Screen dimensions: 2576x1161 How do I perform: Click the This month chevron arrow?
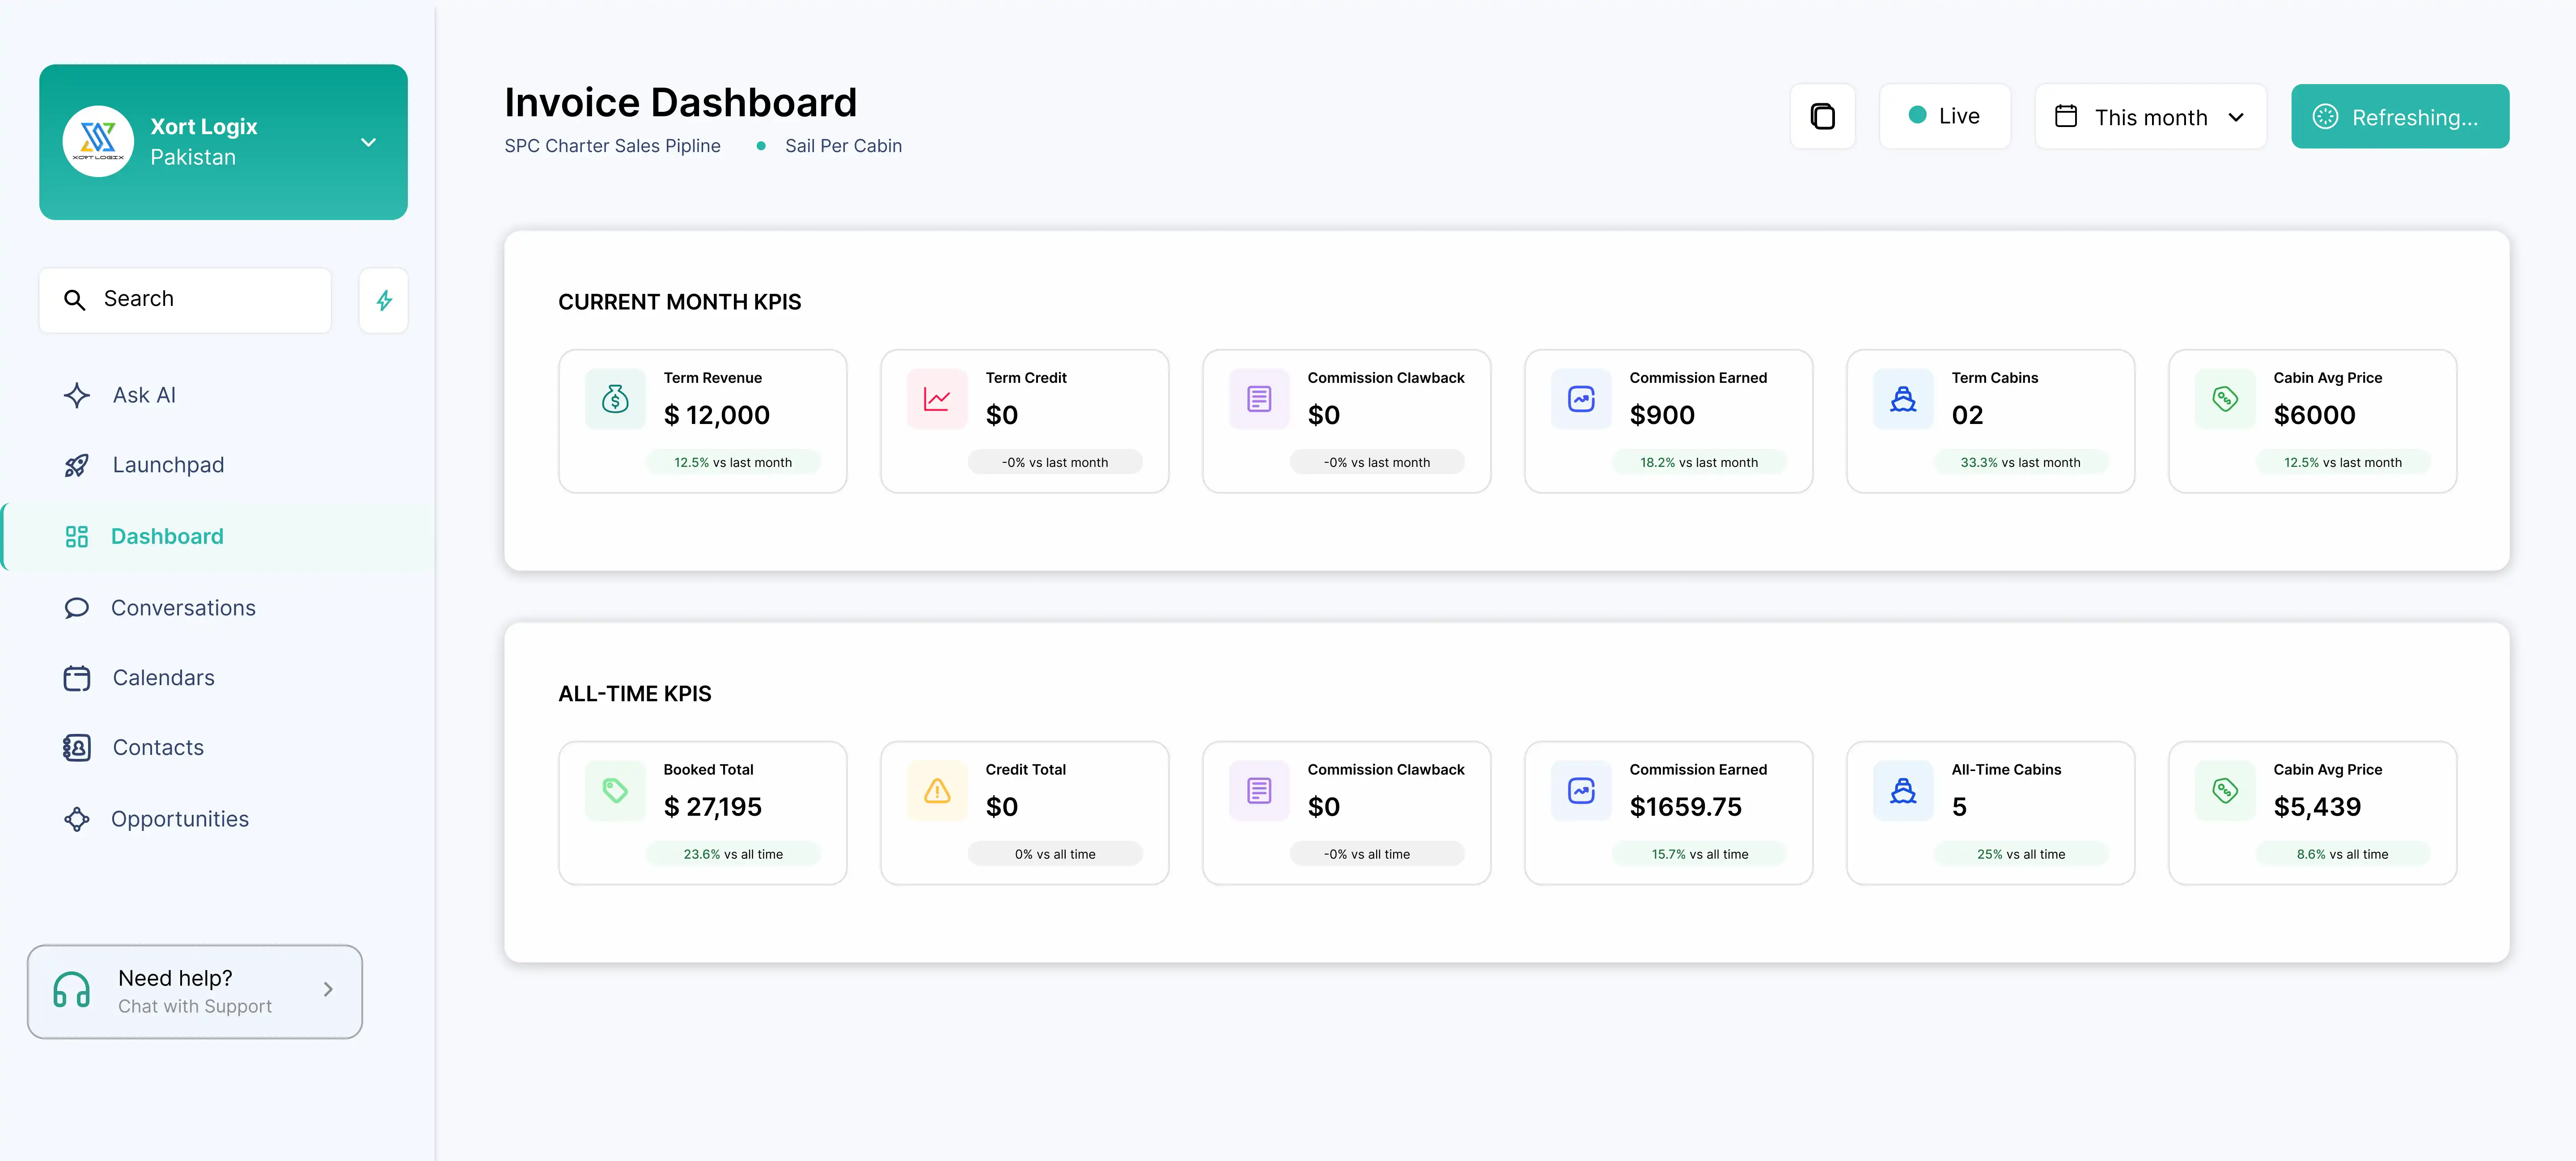(2236, 118)
